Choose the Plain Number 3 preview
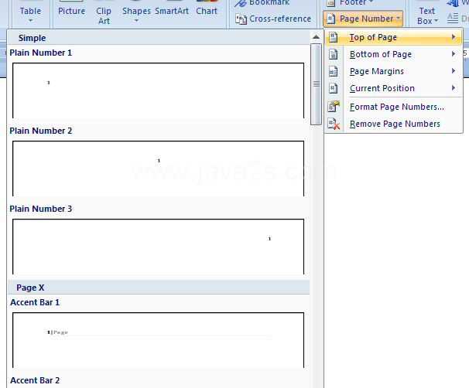The image size is (469, 388). [x=158, y=247]
